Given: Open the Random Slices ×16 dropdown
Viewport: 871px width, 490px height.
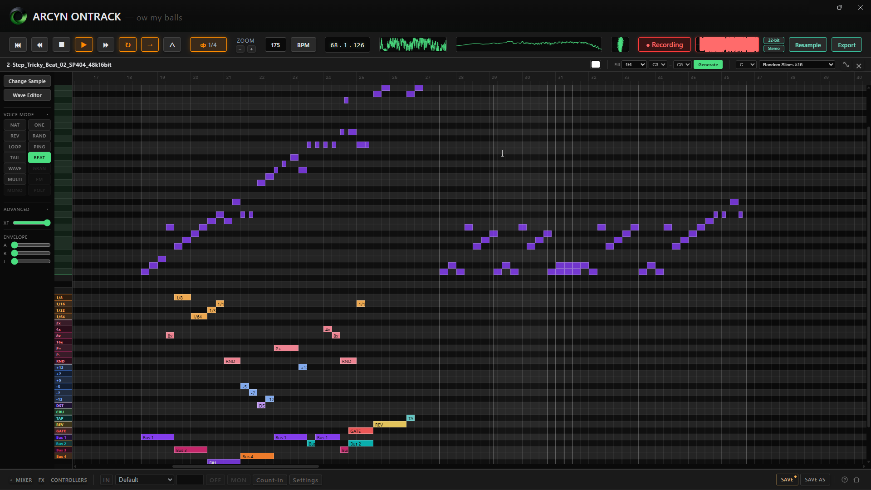Looking at the screenshot, I should (797, 64).
